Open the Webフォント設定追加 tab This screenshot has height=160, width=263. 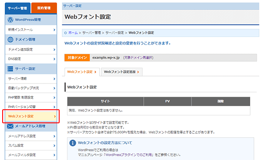[x=121, y=72]
